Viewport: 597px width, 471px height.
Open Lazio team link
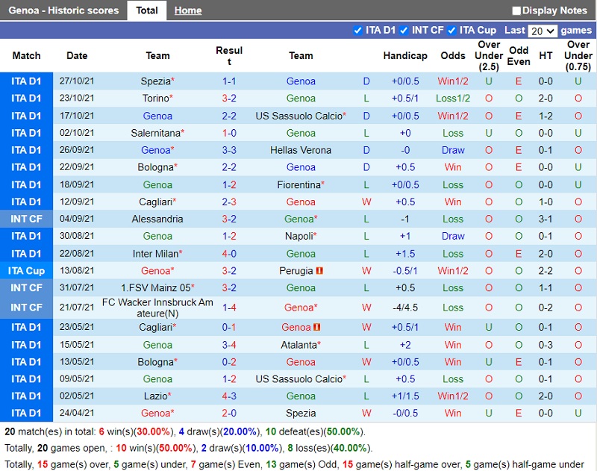click(x=155, y=396)
